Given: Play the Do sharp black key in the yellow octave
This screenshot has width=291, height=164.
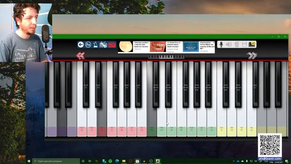Looking at the screenshot, I should pyautogui.click(x=226, y=85).
